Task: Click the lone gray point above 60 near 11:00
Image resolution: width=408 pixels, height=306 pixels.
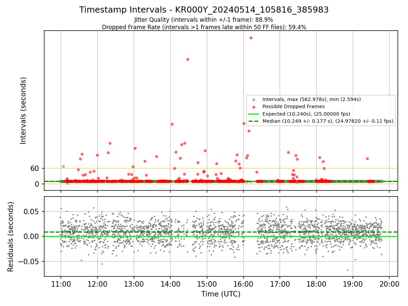Action: pos(63,166)
